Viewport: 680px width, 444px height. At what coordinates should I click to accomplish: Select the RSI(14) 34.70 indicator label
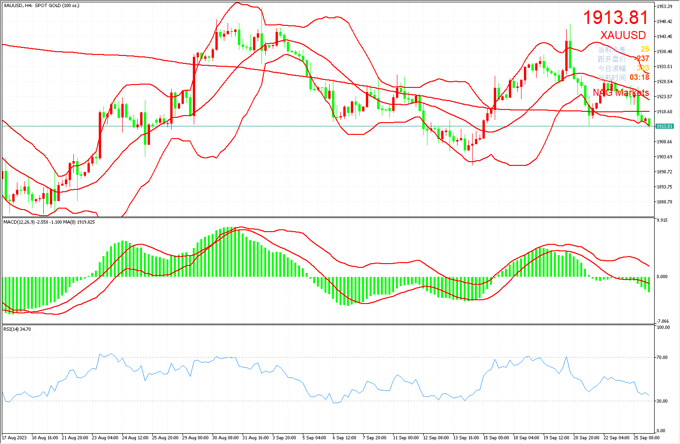click(17, 329)
